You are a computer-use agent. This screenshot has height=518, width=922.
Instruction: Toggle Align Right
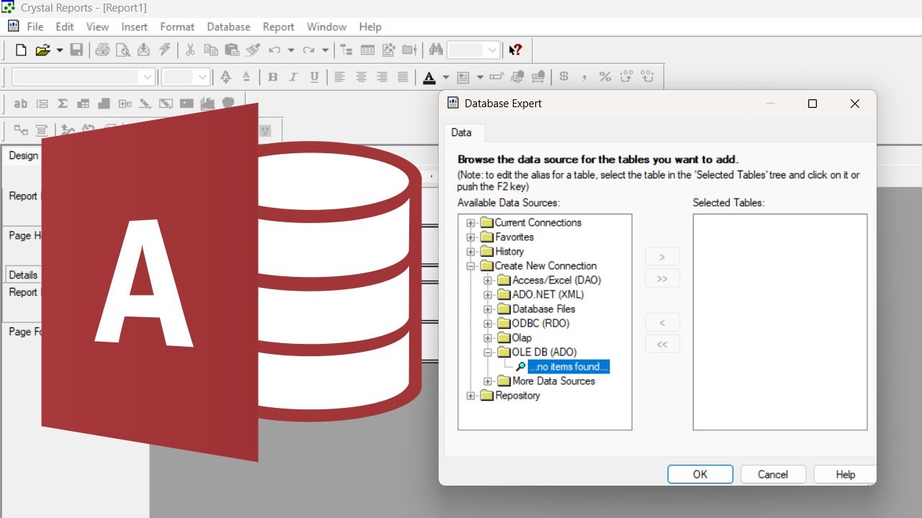tap(382, 77)
